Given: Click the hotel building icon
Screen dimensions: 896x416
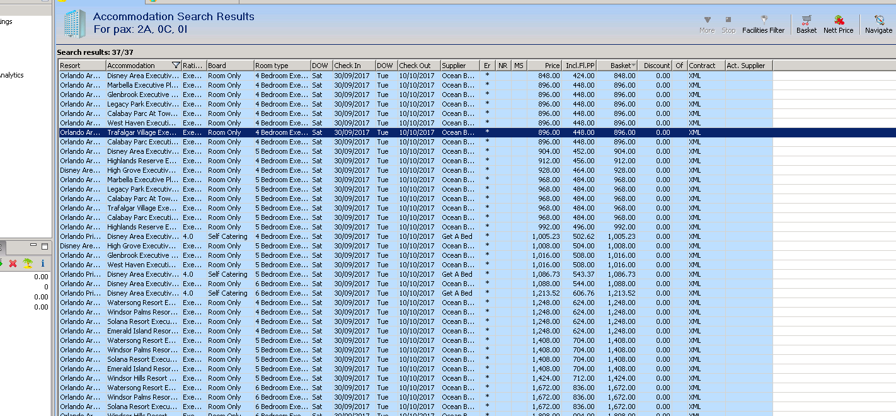Looking at the screenshot, I should point(74,24).
